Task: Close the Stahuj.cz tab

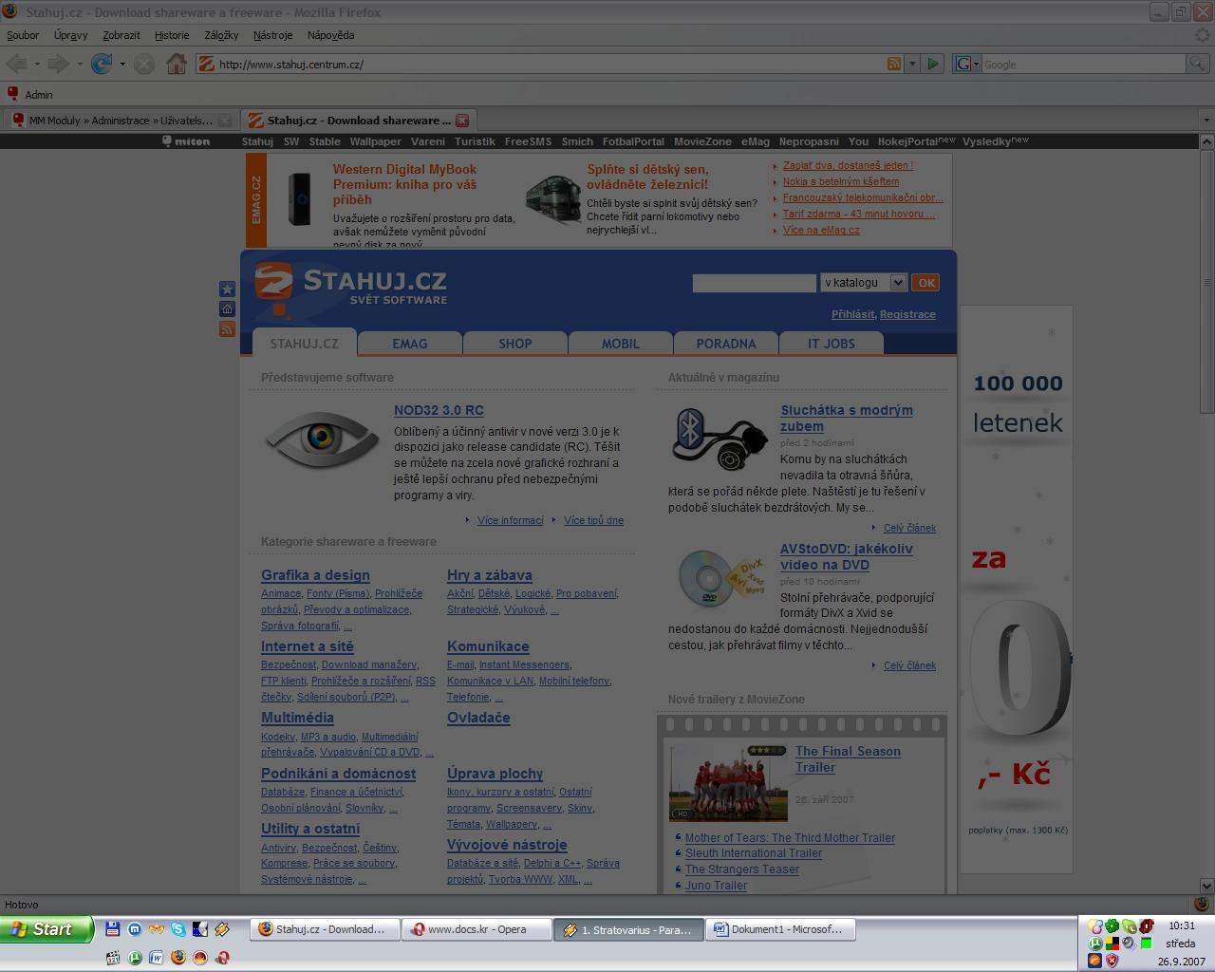Action: pyautogui.click(x=462, y=121)
